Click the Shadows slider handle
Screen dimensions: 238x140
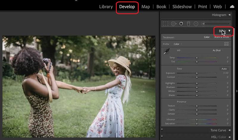[x=197, y=87]
